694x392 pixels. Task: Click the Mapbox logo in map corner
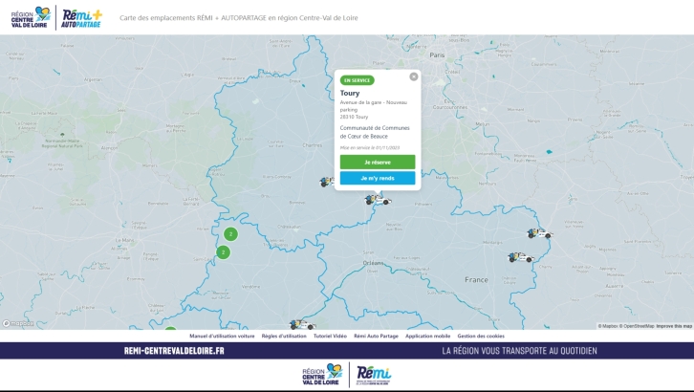17,324
